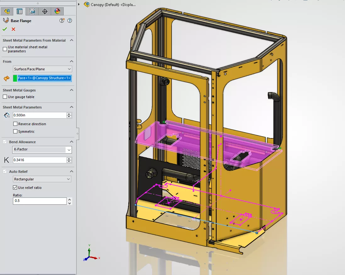The height and width of the screenshot is (275, 345).
Task: Open the DisplayManager color ball tab
Action: click(x=57, y=12)
